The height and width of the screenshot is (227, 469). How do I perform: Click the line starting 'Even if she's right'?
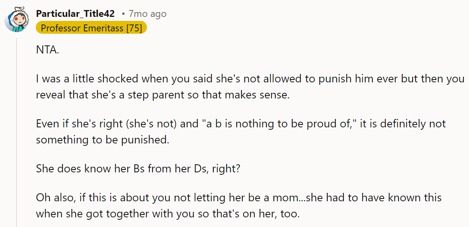(x=241, y=124)
